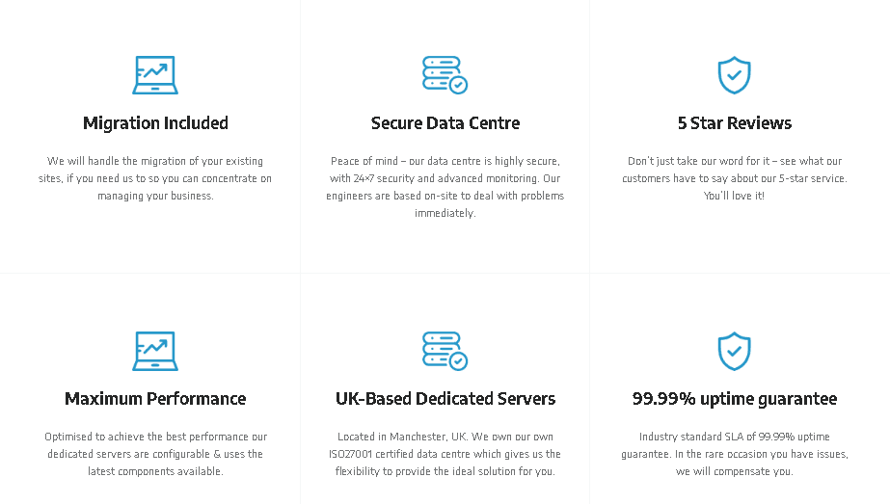Click the server checkmark icon above Secure Data Centre

445,75
